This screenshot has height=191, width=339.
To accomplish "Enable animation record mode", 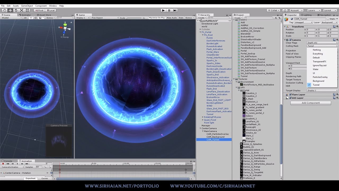I will [3, 164].
